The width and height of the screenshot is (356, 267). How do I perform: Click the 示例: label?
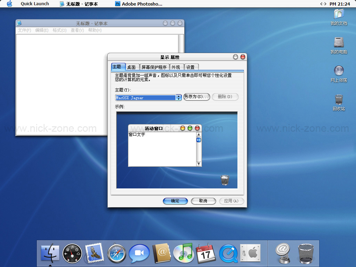click(x=120, y=107)
